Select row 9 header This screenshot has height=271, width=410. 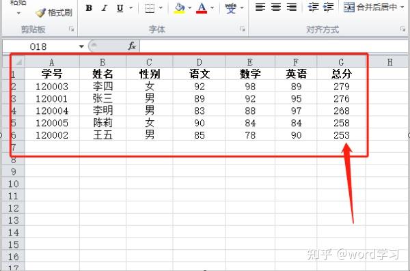[x=14, y=172]
